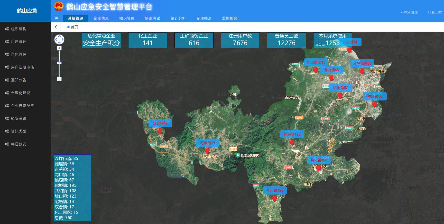Image resolution: width=444 pixels, height=224 pixels.
Task: Click the map zoom level slider handle
Action: (x=59, y=63)
